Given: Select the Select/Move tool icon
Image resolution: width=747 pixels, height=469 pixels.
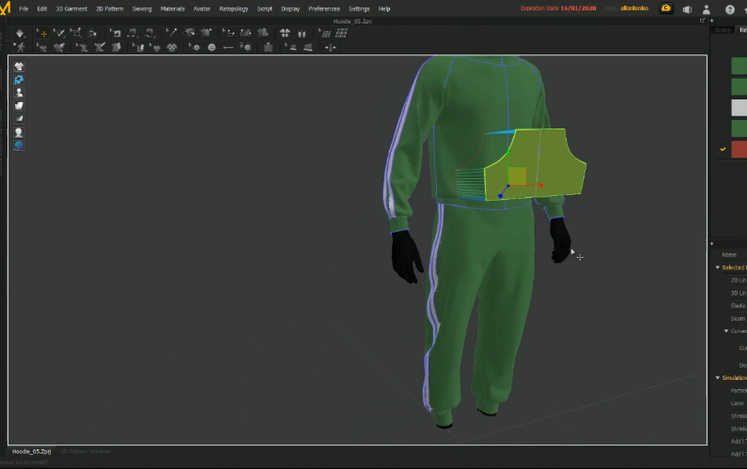Looking at the screenshot, I should coord(42,33).
